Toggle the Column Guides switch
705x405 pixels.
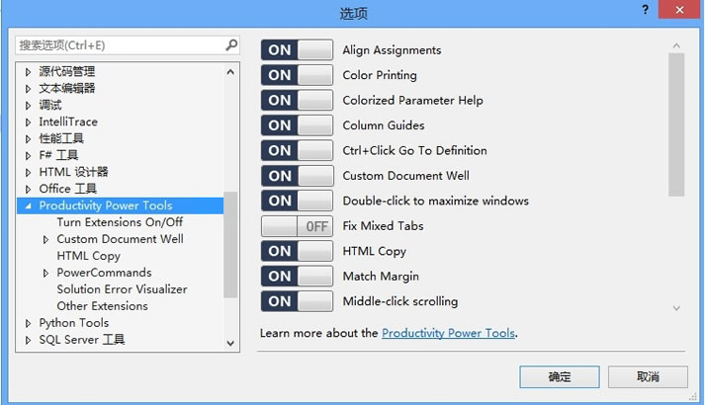click(x=297, y=125)
